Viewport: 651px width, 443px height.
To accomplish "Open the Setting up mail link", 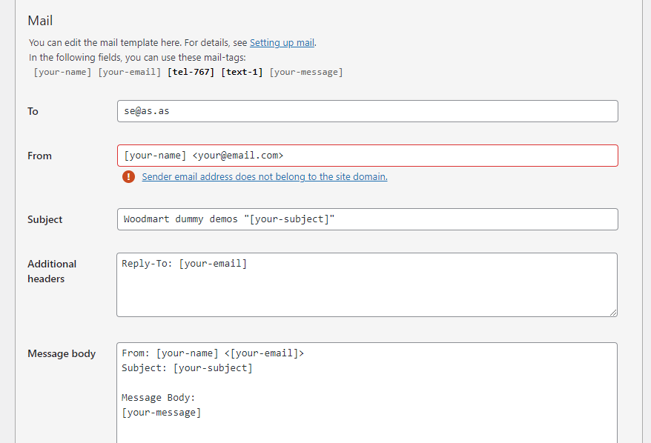I will click(x=282, y=43).
